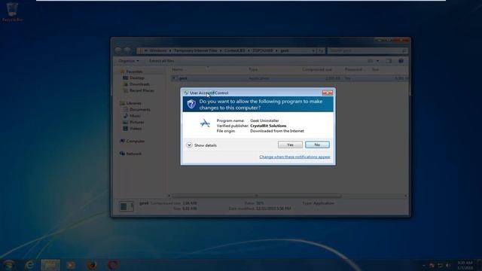Select Favorites in the Explorer sidebar
Viewport: 482px width, 271px height.
click(132, 72)
